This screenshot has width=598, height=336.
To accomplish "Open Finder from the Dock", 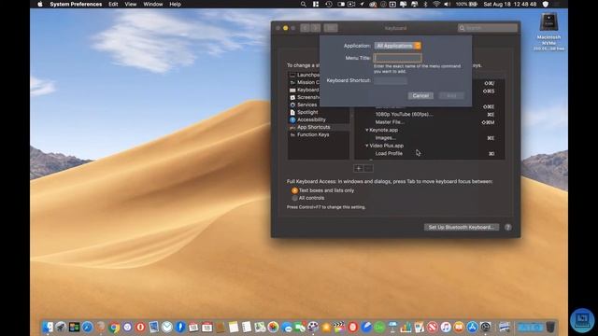I will click(x=48, y=327).
